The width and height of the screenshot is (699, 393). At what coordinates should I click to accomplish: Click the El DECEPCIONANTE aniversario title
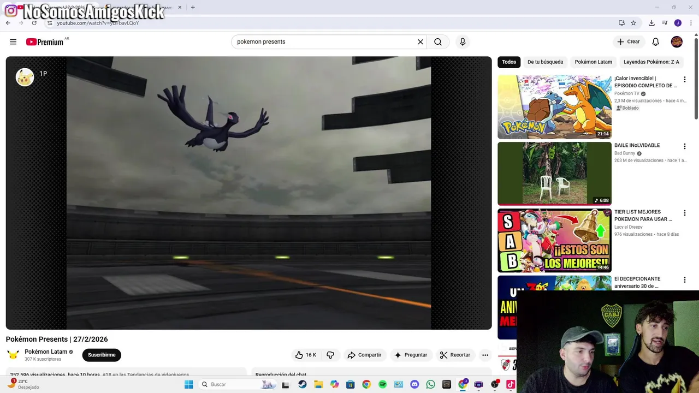637,282
